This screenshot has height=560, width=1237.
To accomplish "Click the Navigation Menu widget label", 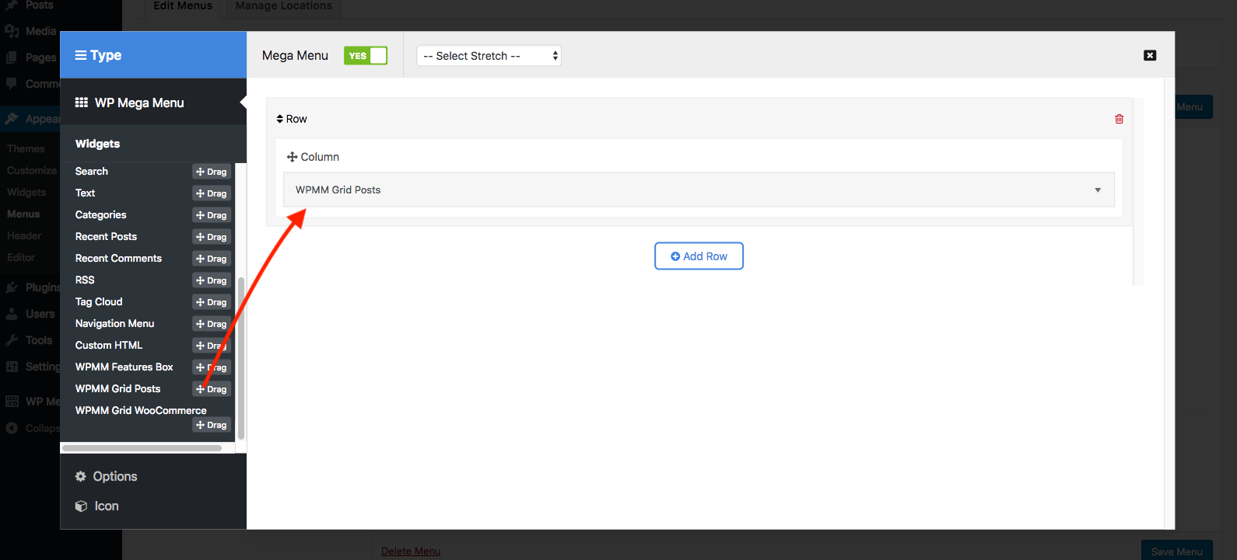I will (x=114, y=323).
